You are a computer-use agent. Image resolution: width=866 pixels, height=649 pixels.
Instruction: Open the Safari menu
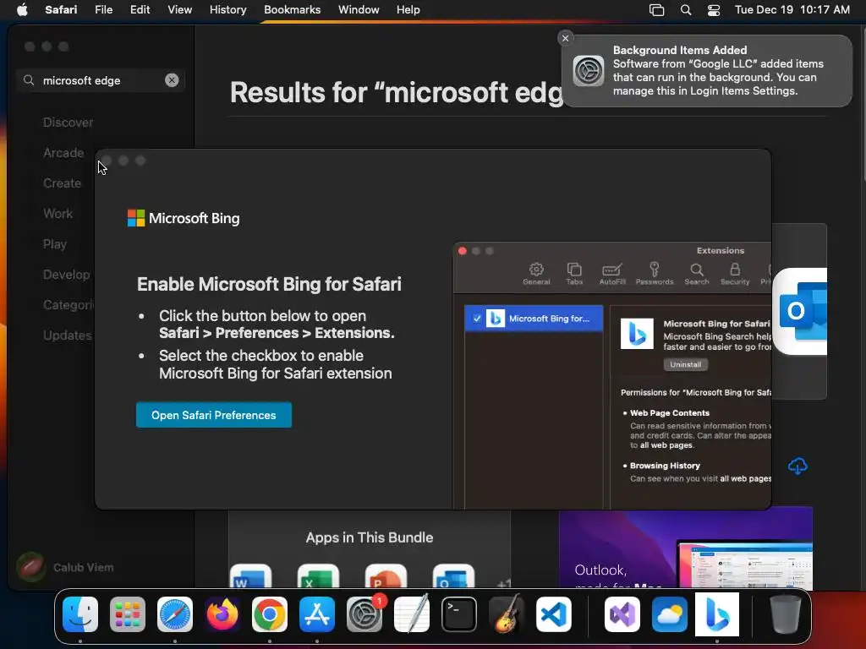(x=61, y=10)
